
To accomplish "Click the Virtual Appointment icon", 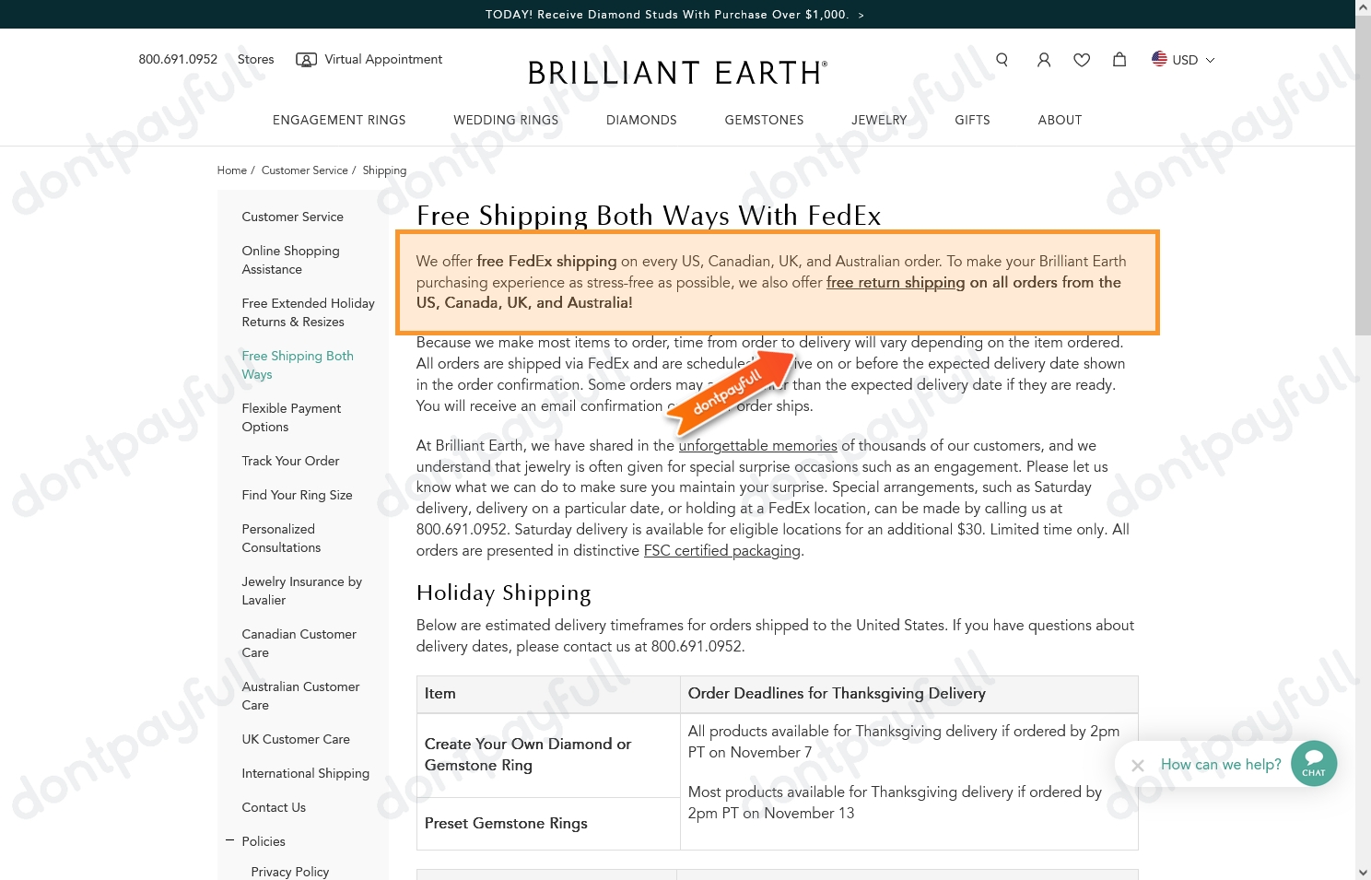I will tap(306, 59).
